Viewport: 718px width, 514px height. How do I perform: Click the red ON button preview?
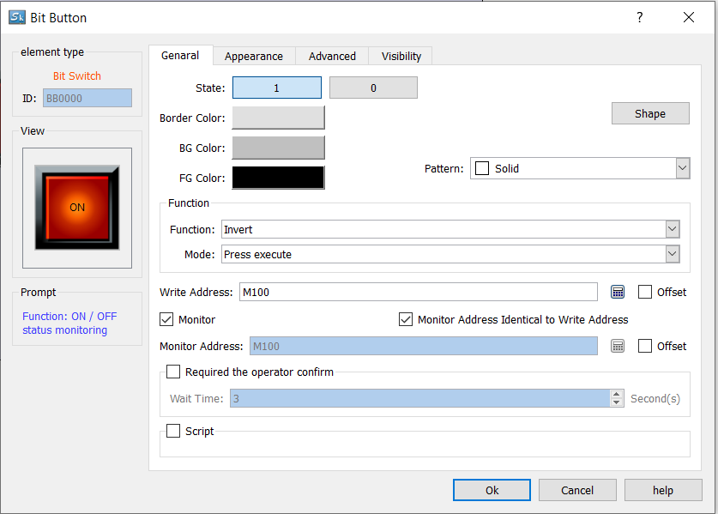[x=77, y=207]
